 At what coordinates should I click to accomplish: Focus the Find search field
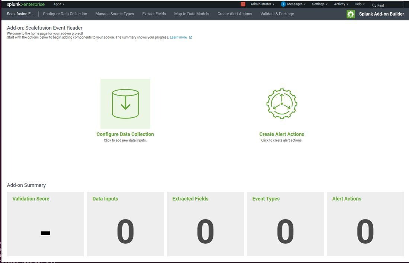(x=387, y=5)
